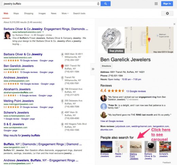
Task: Click the blue magnifying glass search button
Action: [106, 4]
